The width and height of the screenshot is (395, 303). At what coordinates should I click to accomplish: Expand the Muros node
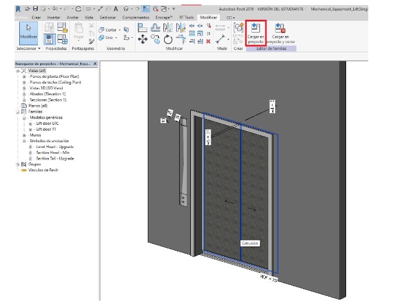[24, 135]
